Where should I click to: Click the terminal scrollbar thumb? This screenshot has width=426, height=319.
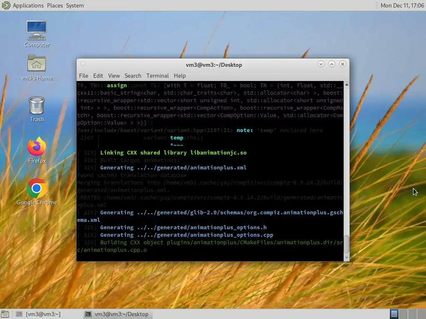coord(347,244)
